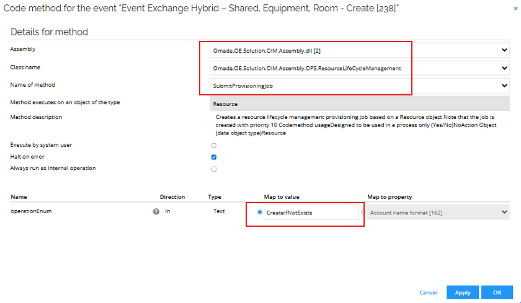This screenshot has width=521, height=303.
Task: Select the Map to value radio button
Action: 260,212
